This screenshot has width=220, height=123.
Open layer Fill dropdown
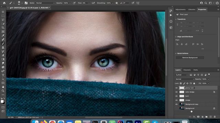point(209,83)
